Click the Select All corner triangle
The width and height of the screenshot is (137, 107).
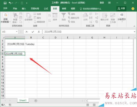coord(3,38)
